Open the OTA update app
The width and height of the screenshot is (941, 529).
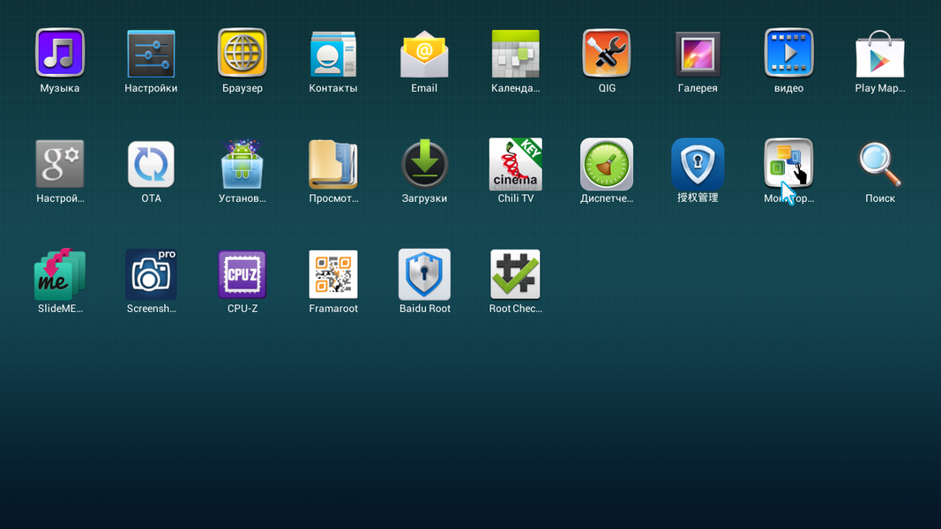(x=151, y=165)
